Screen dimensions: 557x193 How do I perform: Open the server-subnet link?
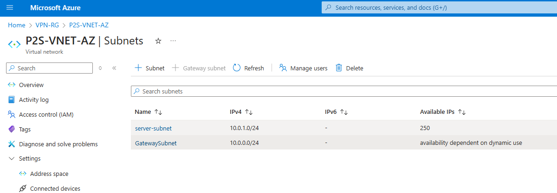153,128
